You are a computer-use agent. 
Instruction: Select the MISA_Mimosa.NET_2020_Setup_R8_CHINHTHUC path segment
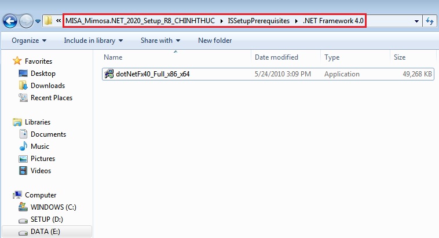140,21
